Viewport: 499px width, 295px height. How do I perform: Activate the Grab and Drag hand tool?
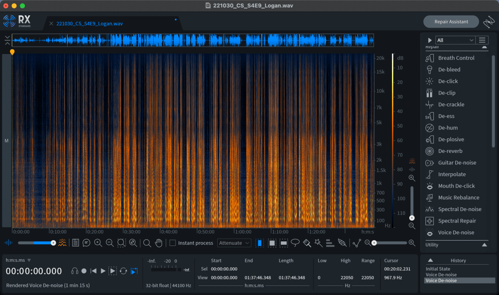[x=159, y=243]
